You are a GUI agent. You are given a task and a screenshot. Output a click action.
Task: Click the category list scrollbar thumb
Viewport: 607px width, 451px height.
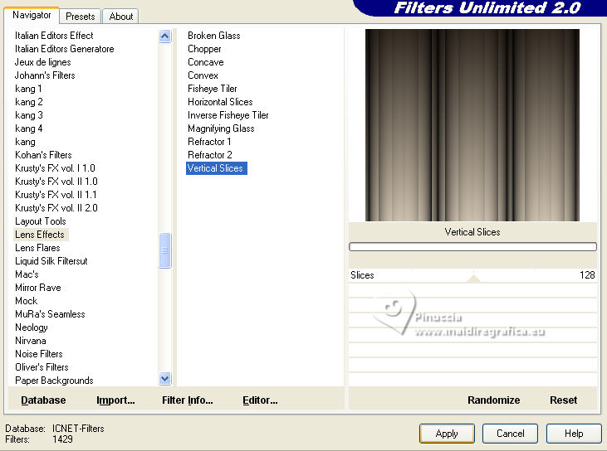pos(165,250)
